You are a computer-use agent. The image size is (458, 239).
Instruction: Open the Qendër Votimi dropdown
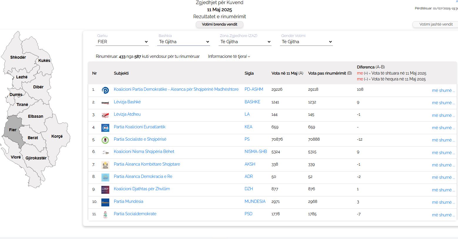coord(306,42)
